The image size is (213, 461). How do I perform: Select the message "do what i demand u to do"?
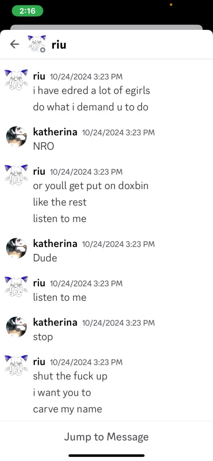point(90,107)
